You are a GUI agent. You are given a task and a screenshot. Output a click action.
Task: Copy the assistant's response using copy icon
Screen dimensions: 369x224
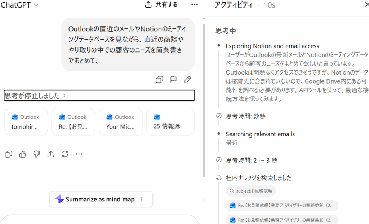[8, 154]
